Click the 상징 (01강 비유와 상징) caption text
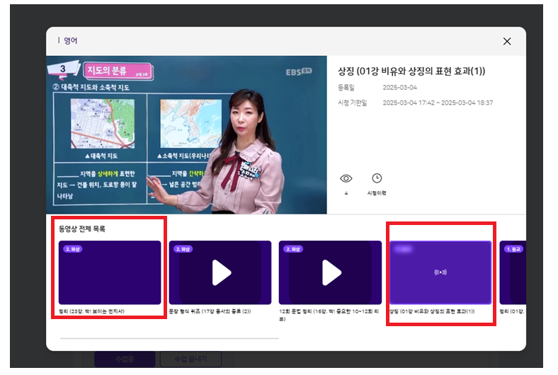 pyautogui.click(x=431, y=311)
